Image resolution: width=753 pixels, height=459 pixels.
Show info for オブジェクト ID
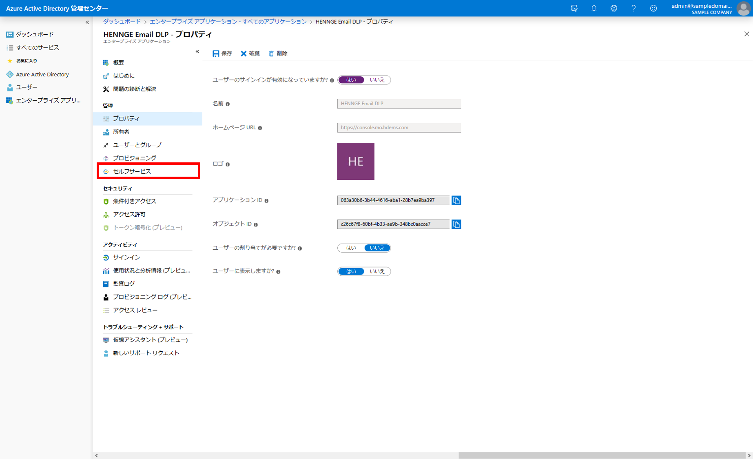tap(256, 224)
